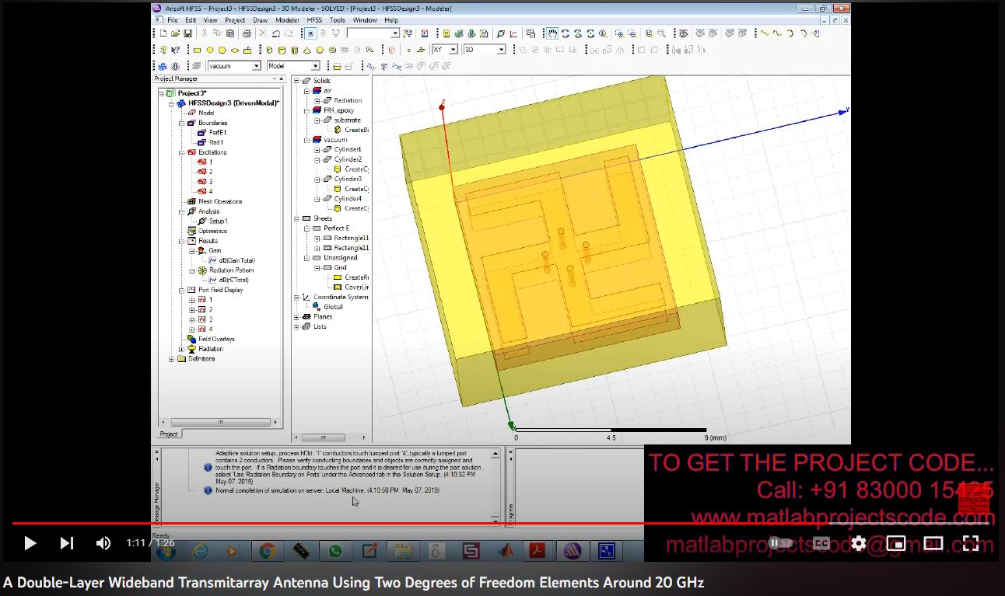Select dB(GainTotal) result in Project Manager

click(236, 260)
